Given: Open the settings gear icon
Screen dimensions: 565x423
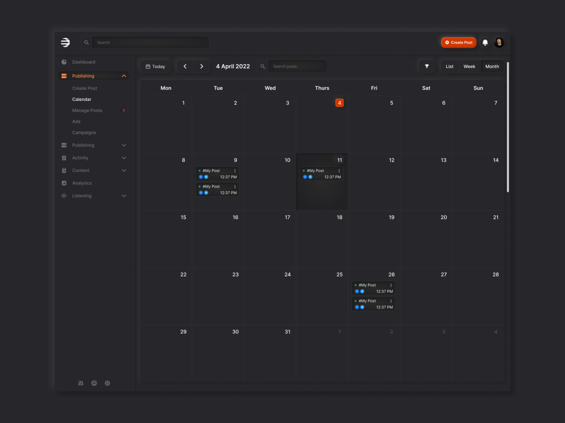Looking at the screenshot, I should point(107,383).
